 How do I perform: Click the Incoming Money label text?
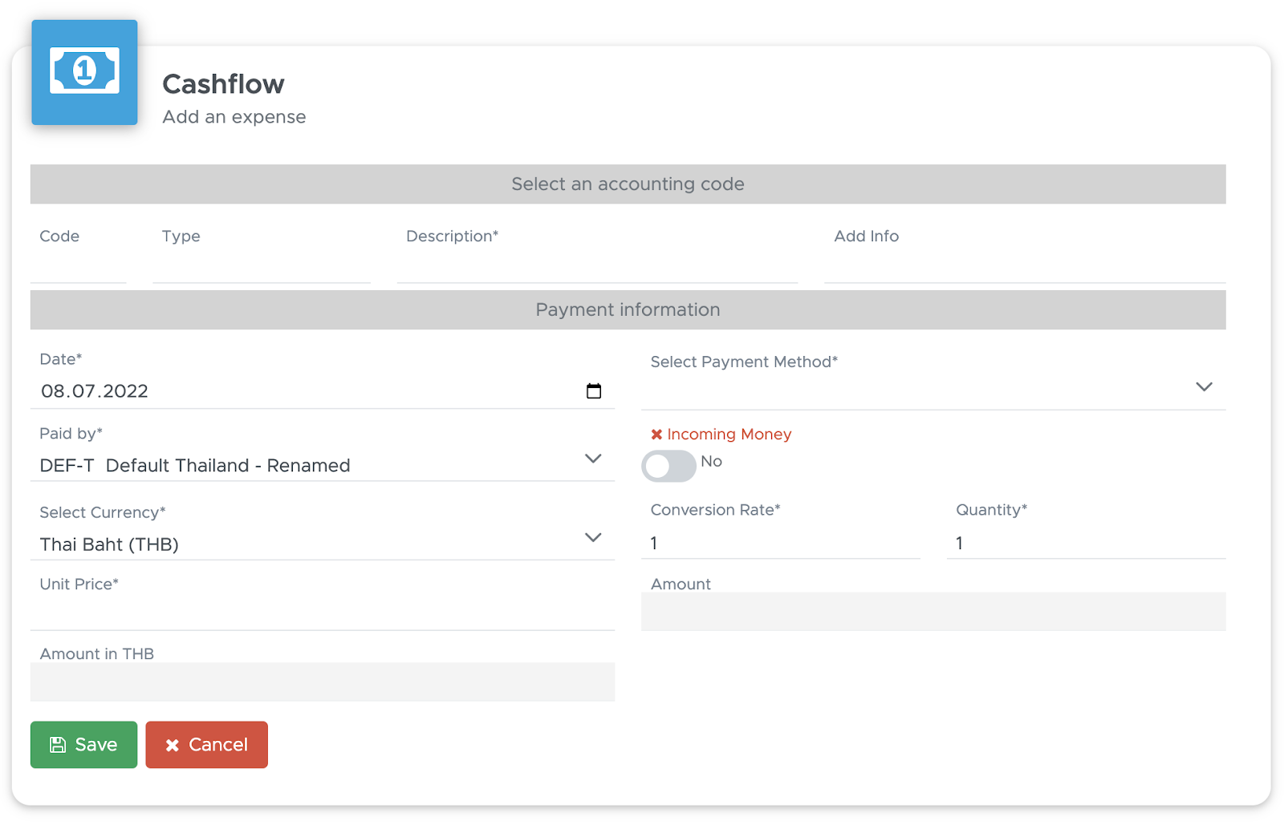[x=729, y=435]
